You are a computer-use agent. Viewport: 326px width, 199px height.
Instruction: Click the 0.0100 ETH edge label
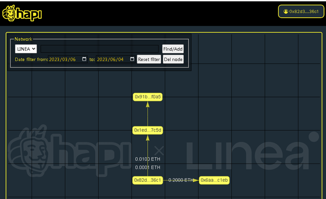[148, 159]
